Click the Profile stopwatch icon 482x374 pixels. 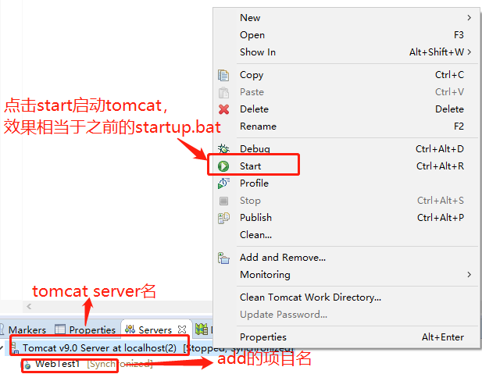tap(223, 183)
